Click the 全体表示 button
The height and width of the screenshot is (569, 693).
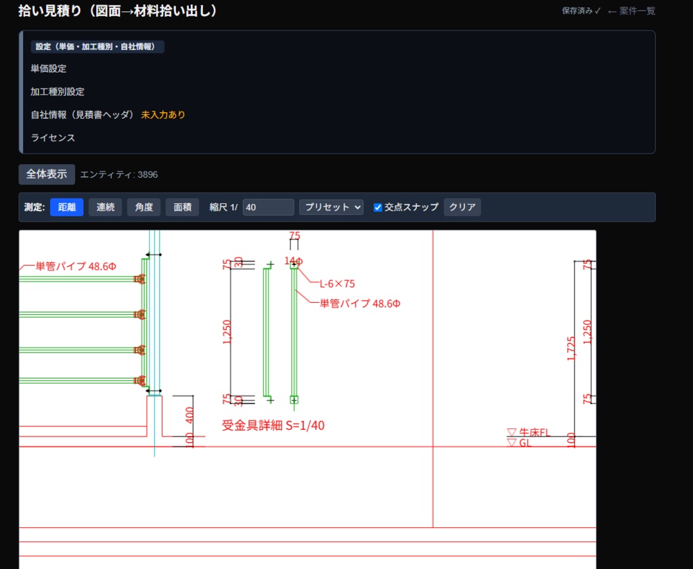coord(47,174)
